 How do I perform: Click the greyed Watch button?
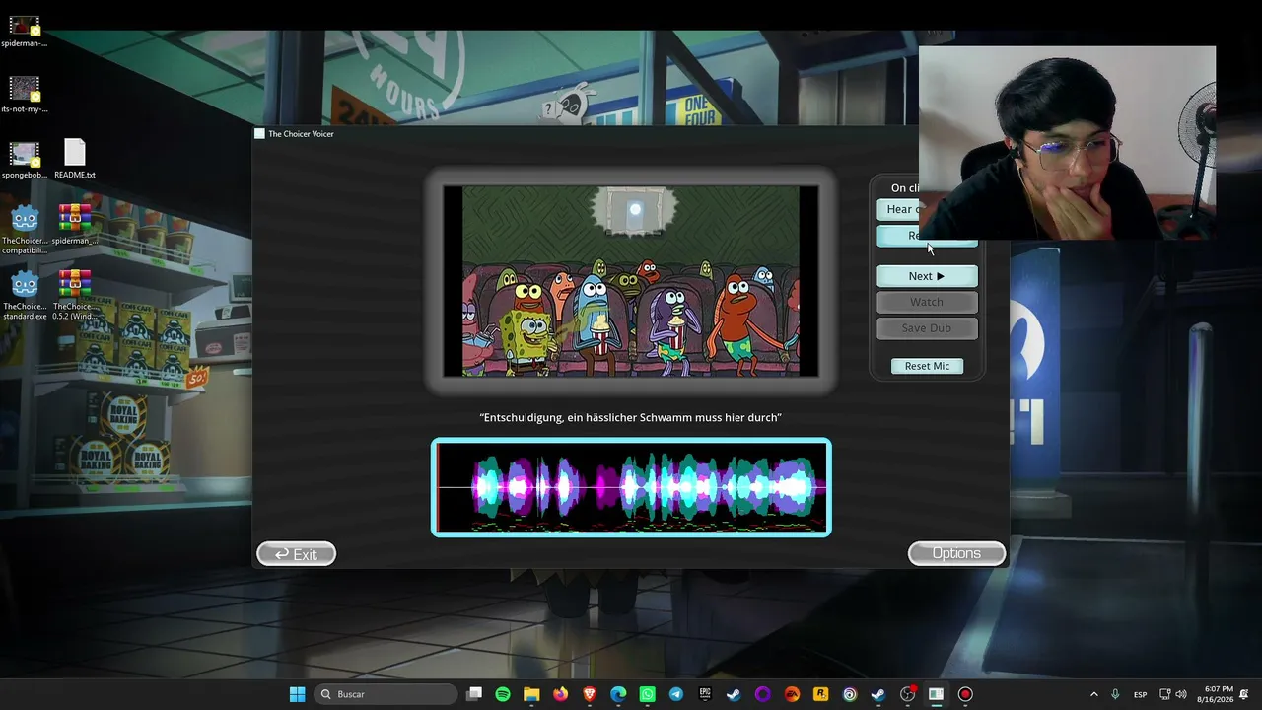[927, 302]
